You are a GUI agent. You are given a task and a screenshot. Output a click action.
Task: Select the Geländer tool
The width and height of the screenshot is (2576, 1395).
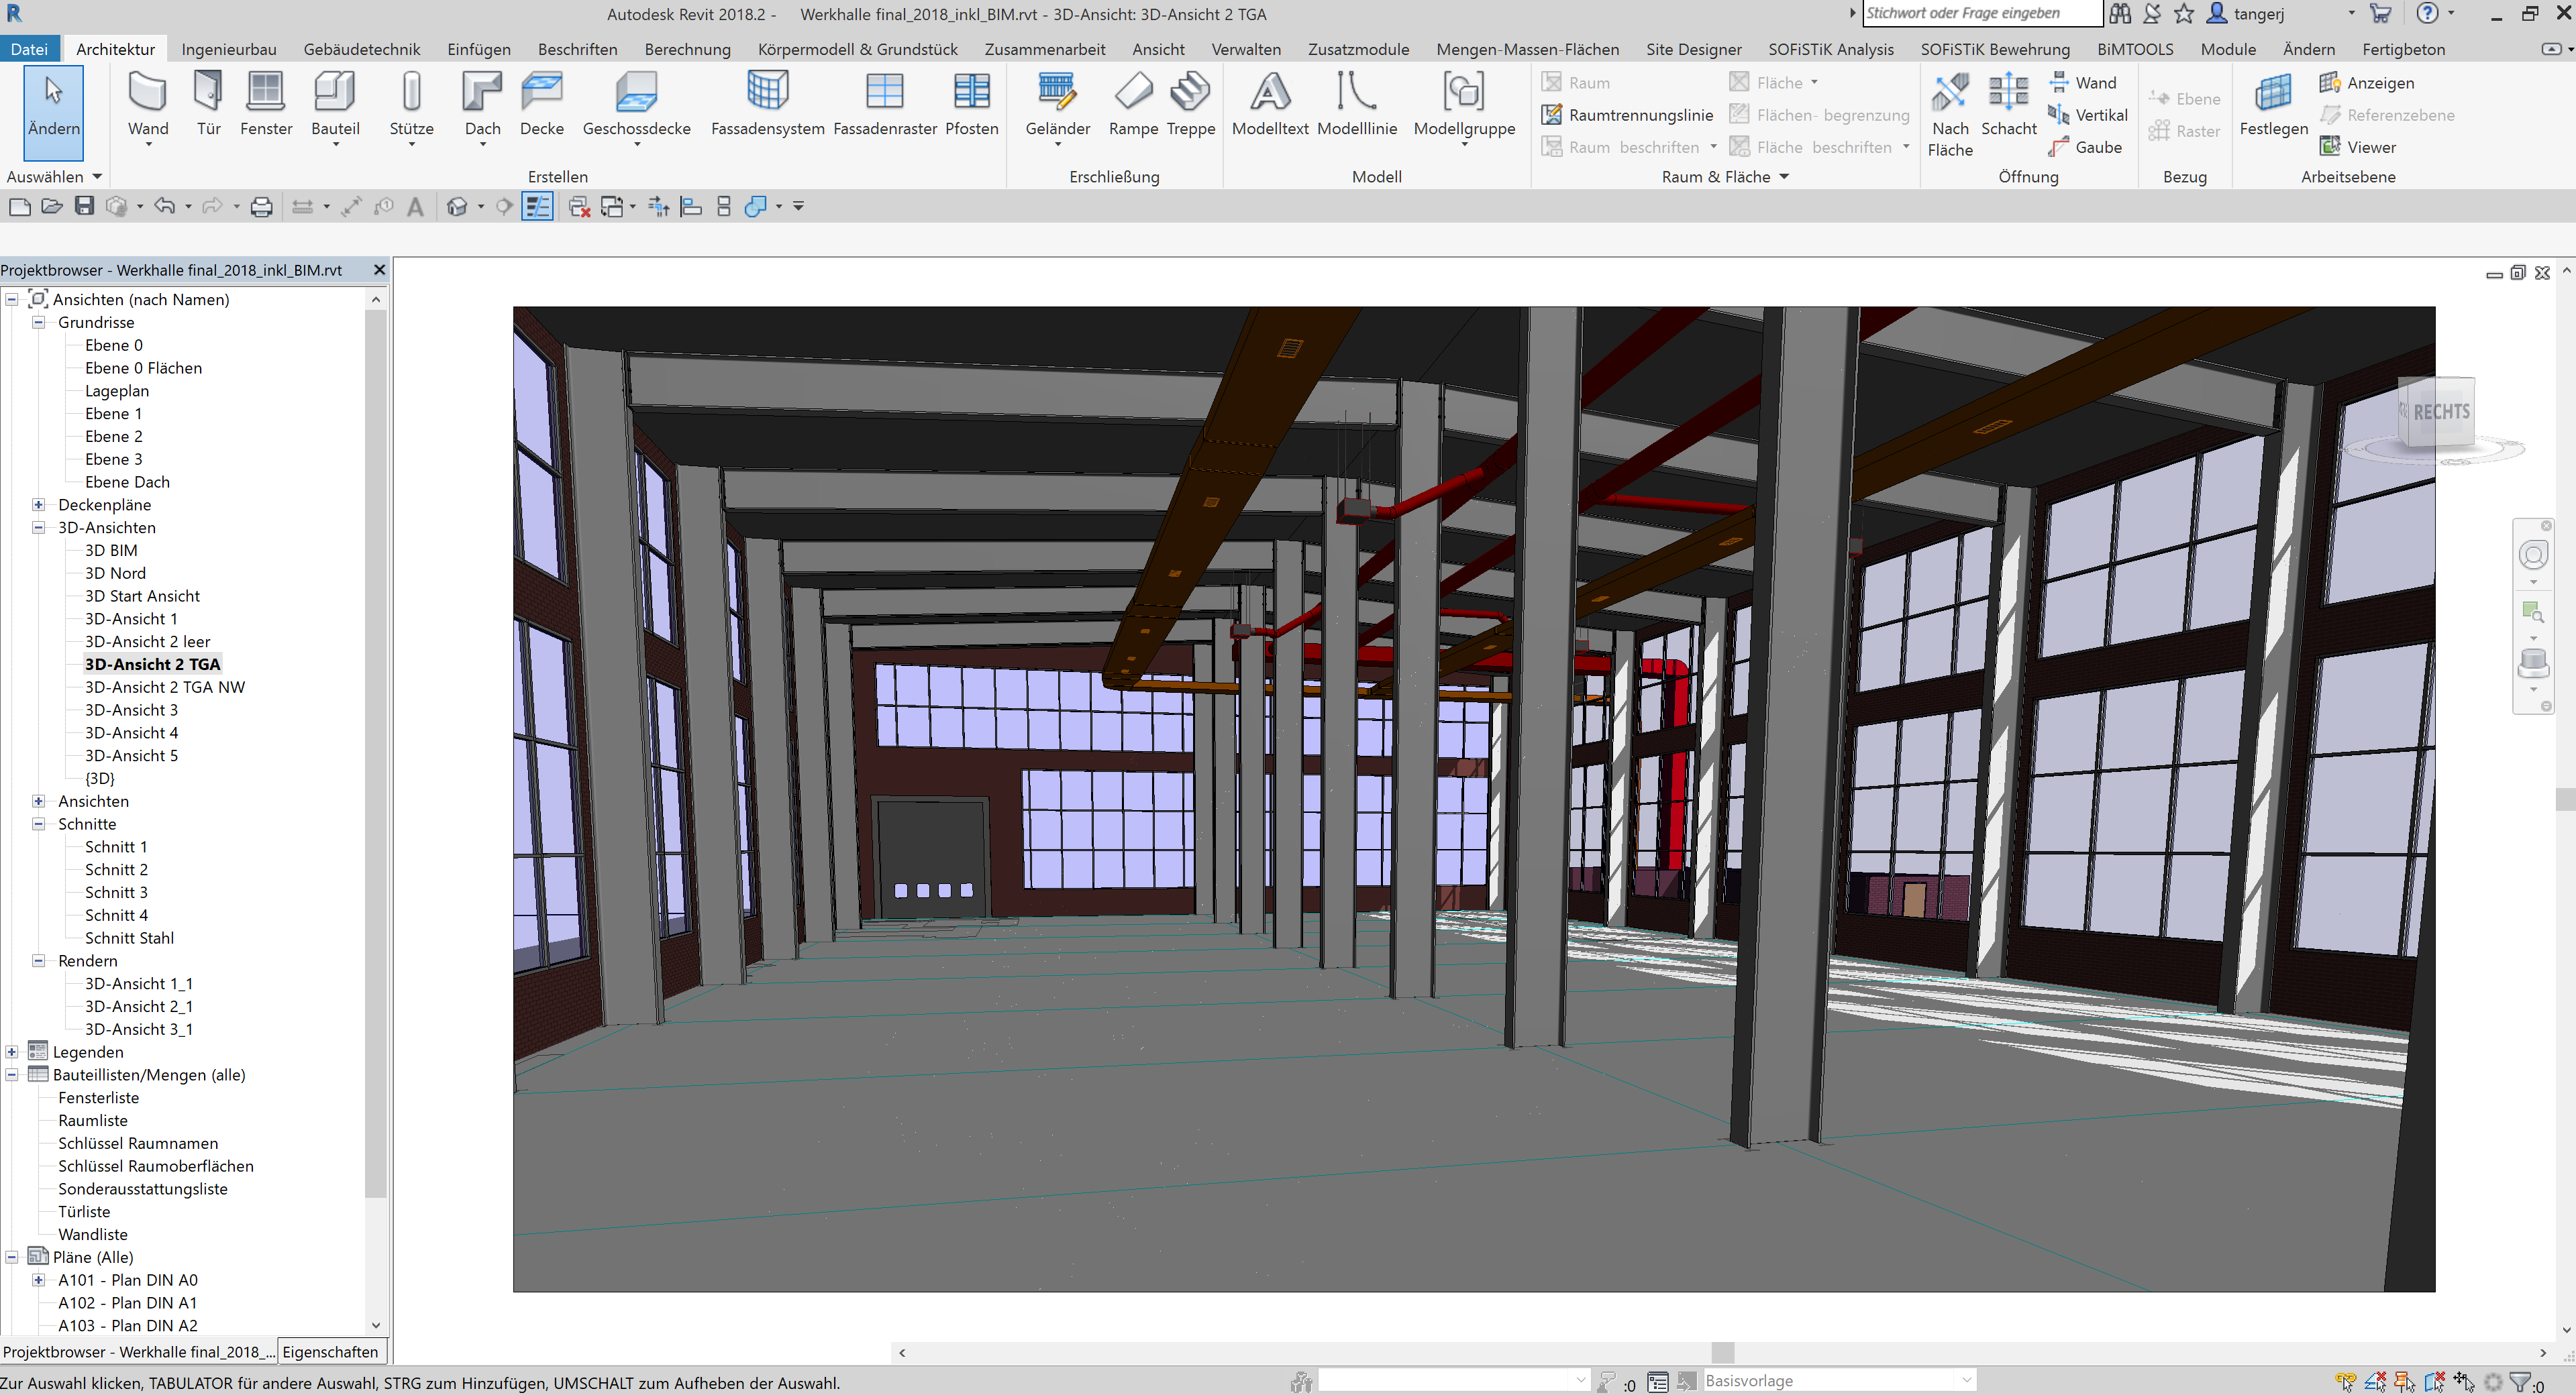click(1057, 100)
